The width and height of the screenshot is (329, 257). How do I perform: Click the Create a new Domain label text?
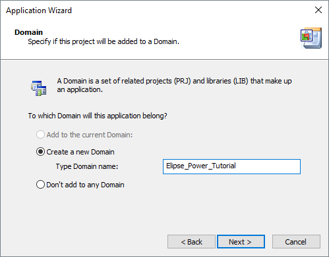[80, 152]
